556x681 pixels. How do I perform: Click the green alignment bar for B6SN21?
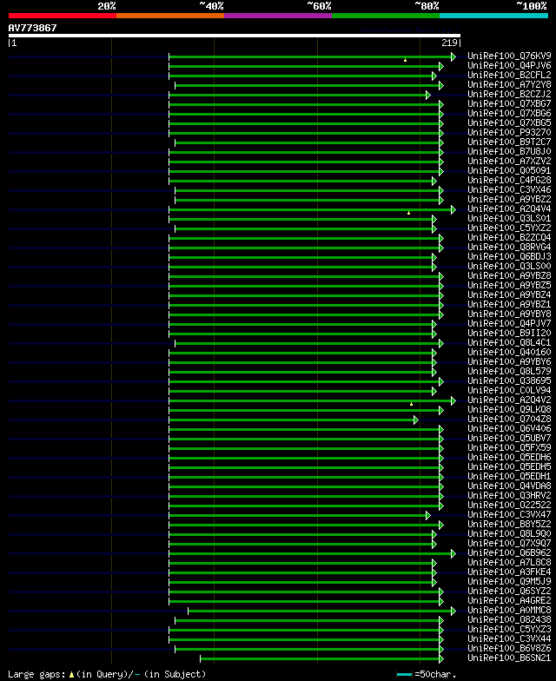point(320,658)
